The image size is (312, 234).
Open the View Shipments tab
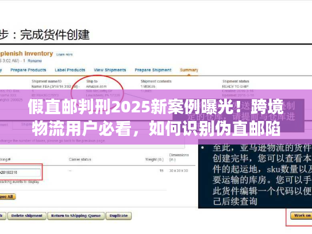110,70
